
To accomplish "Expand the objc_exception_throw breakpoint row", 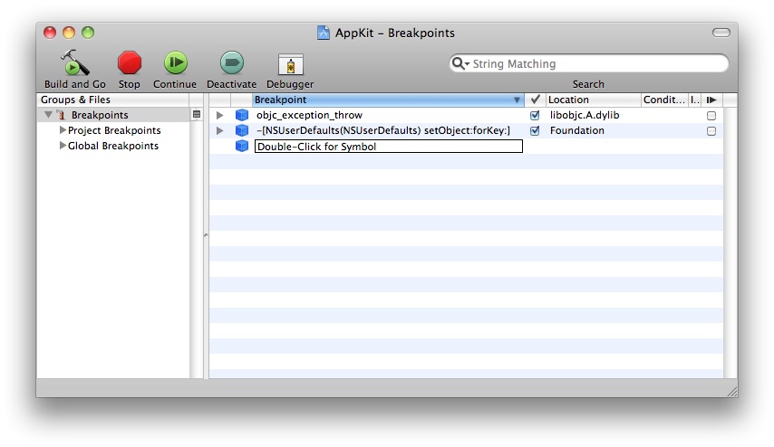I will click(x=219, y=115).
